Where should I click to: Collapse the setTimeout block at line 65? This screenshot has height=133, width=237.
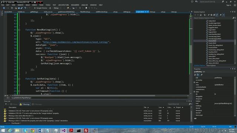point(19,91)
